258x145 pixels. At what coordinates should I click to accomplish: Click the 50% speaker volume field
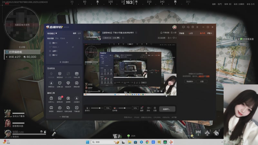pyautogui.click(x=135, y=108)
